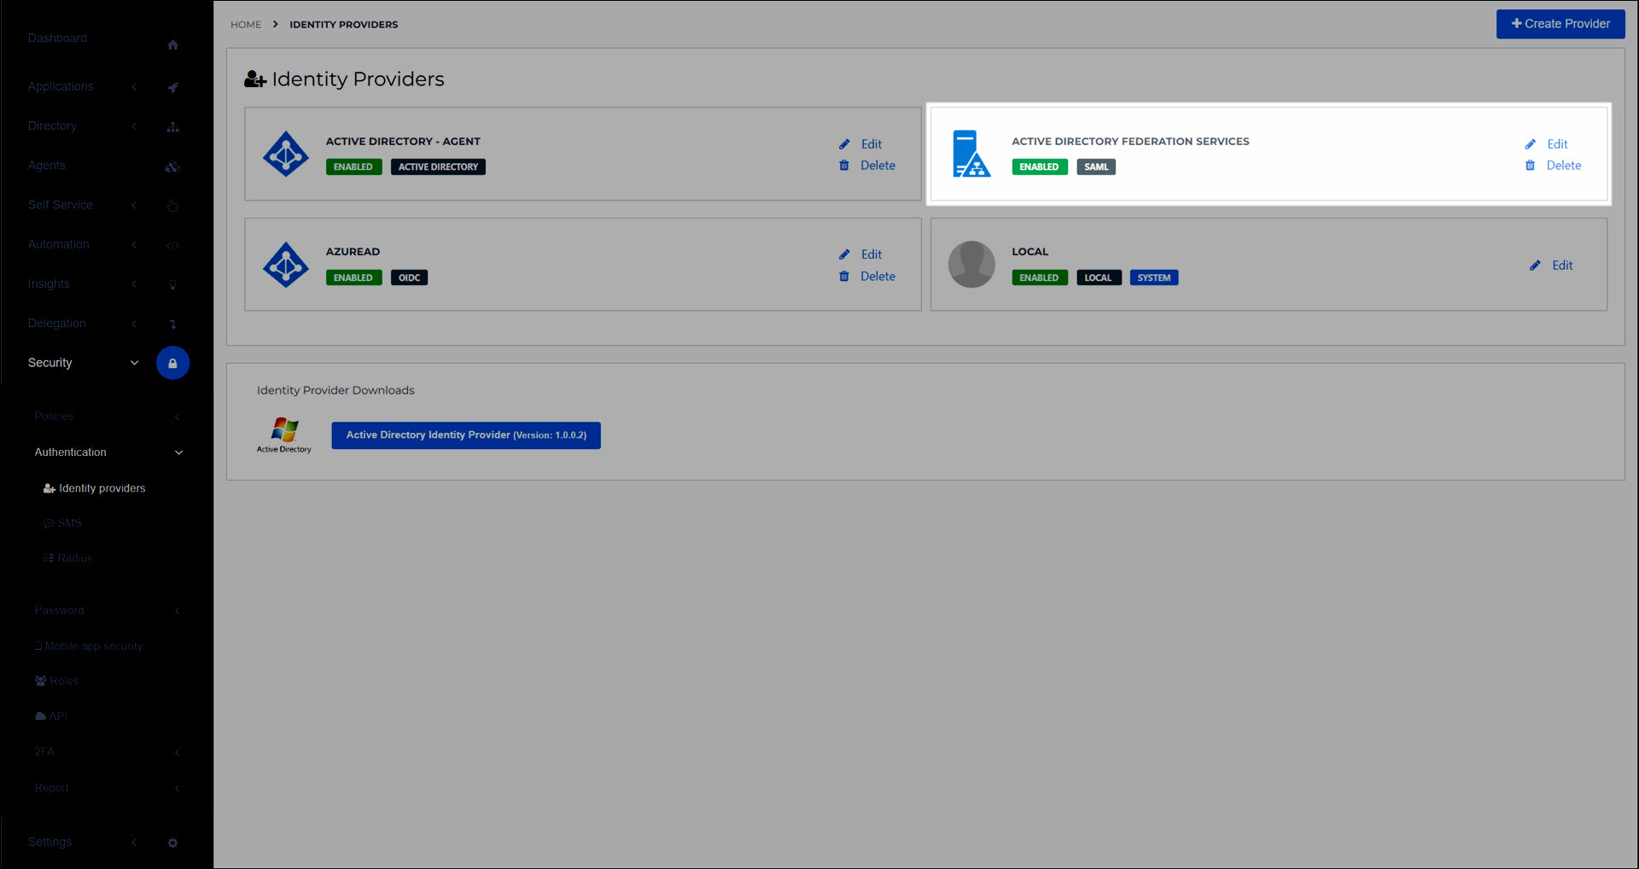Edit the Active Directory - Agent provider
Screen dimensions: 1639x870
pos(872,144)
